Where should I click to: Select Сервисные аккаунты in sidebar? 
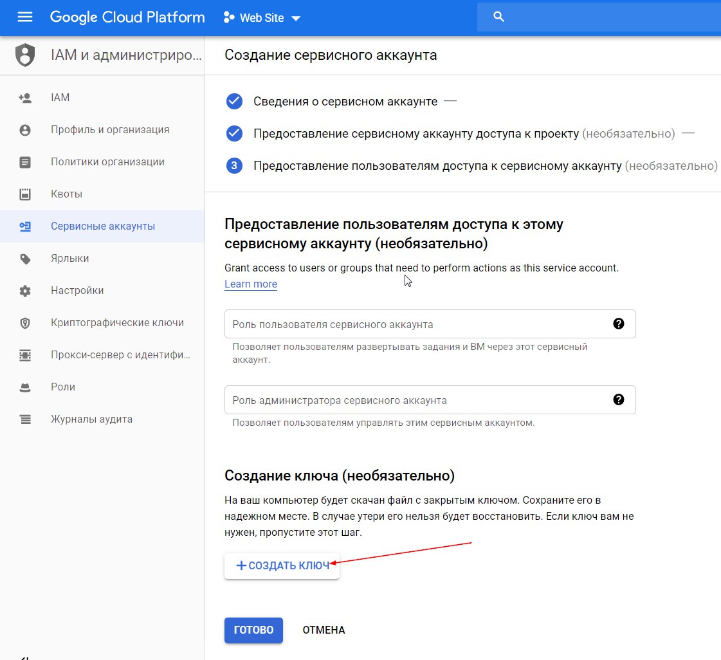click(102, 226)
